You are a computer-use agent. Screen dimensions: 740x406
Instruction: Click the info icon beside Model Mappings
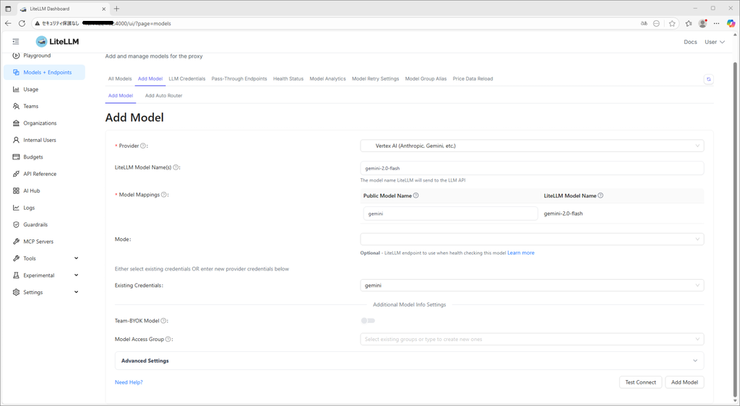pyautogui.click(x=164, y=195)
